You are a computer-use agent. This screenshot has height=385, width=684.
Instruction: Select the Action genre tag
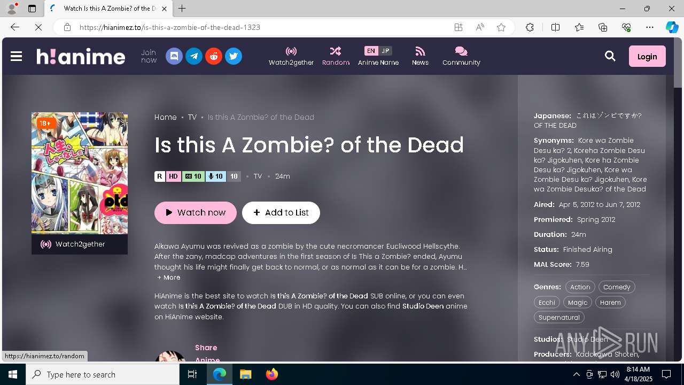pos(580,287)
